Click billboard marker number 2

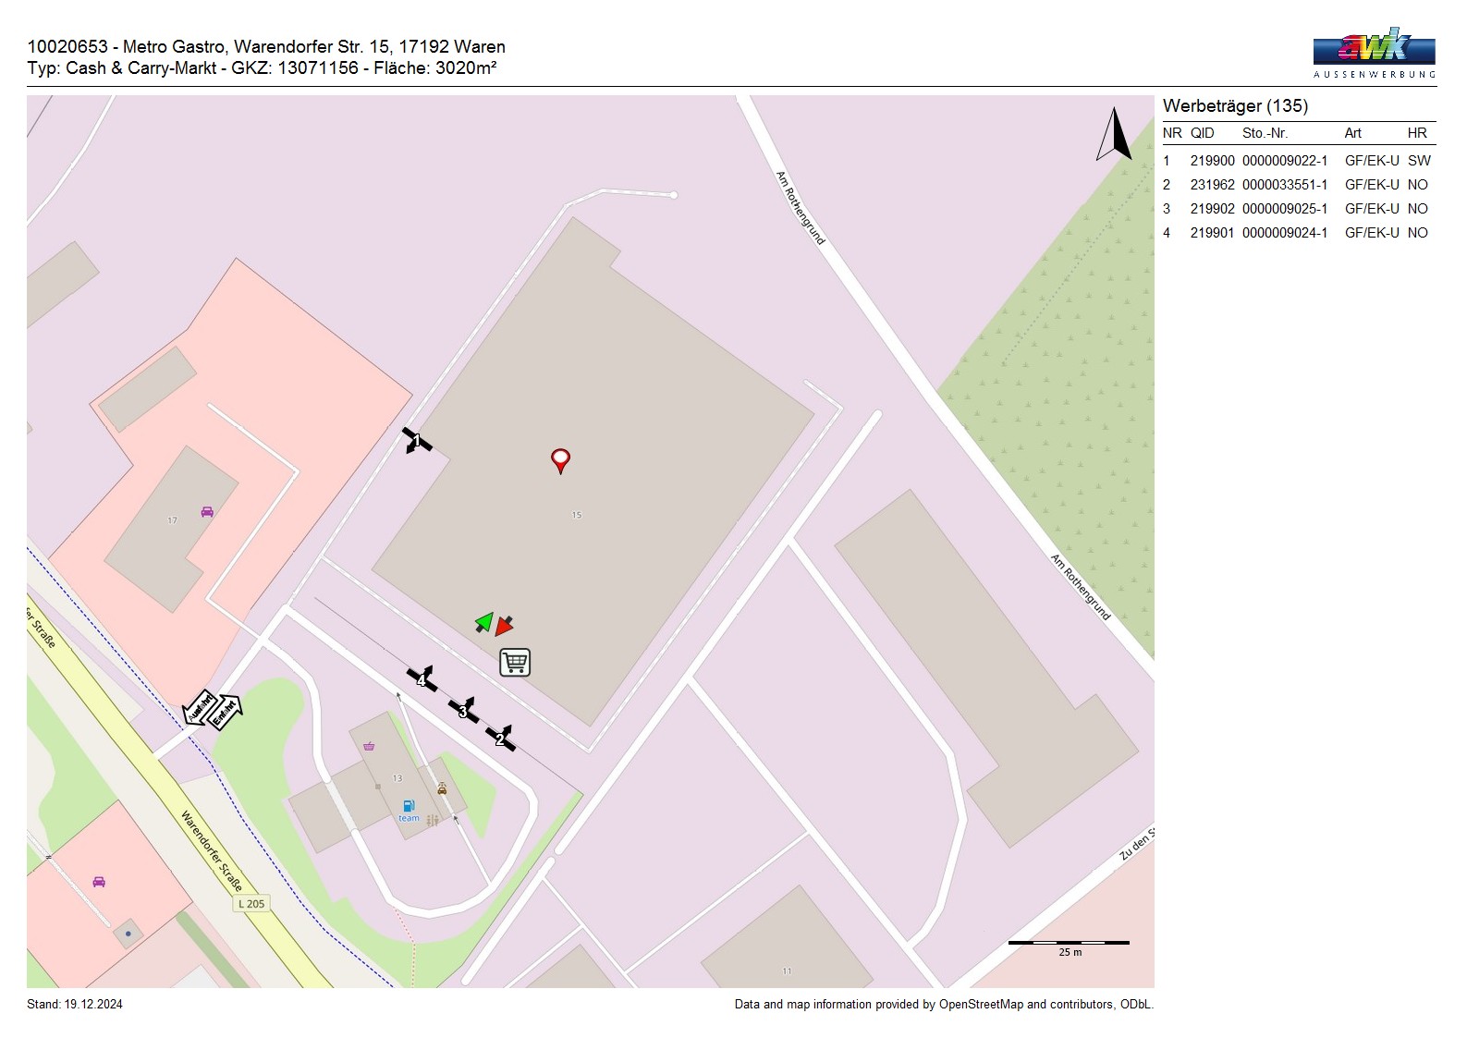click(500, 739)
